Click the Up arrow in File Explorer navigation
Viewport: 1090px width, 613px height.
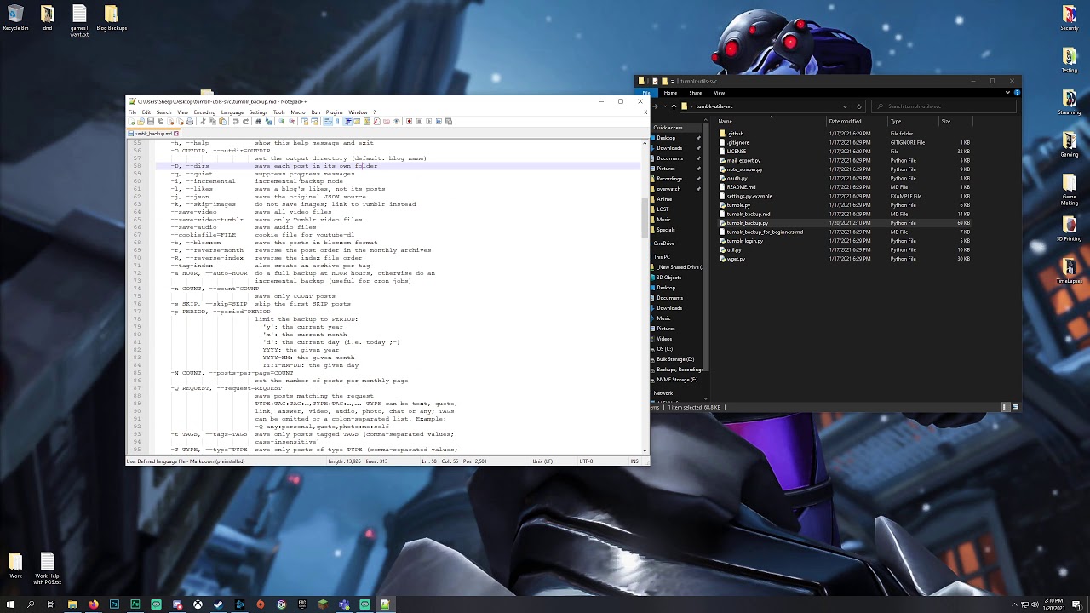pos(674,106)
